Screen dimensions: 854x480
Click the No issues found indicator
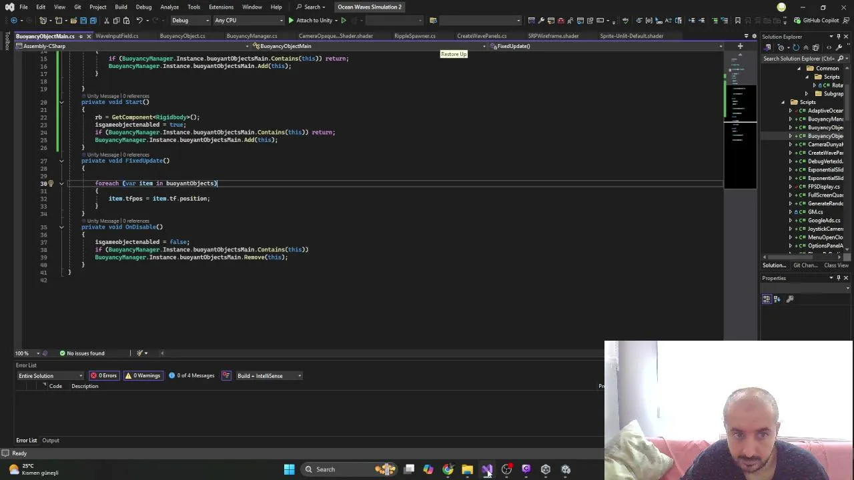(x=82, y=353)
